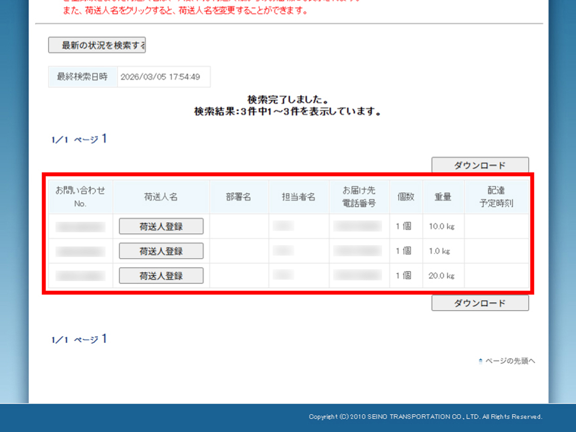Click the 最新の状況を検索する button
This screenshot has height=432, width=576.
(97, 45)
